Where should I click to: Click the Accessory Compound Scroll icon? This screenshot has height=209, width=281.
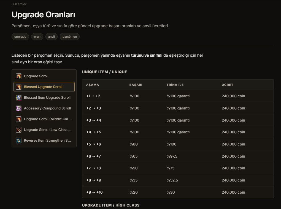coord(19,108)
